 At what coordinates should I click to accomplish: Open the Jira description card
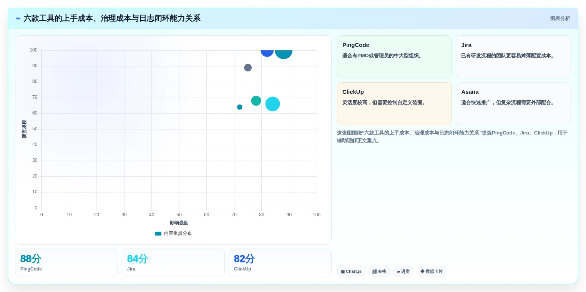[513, 57]
